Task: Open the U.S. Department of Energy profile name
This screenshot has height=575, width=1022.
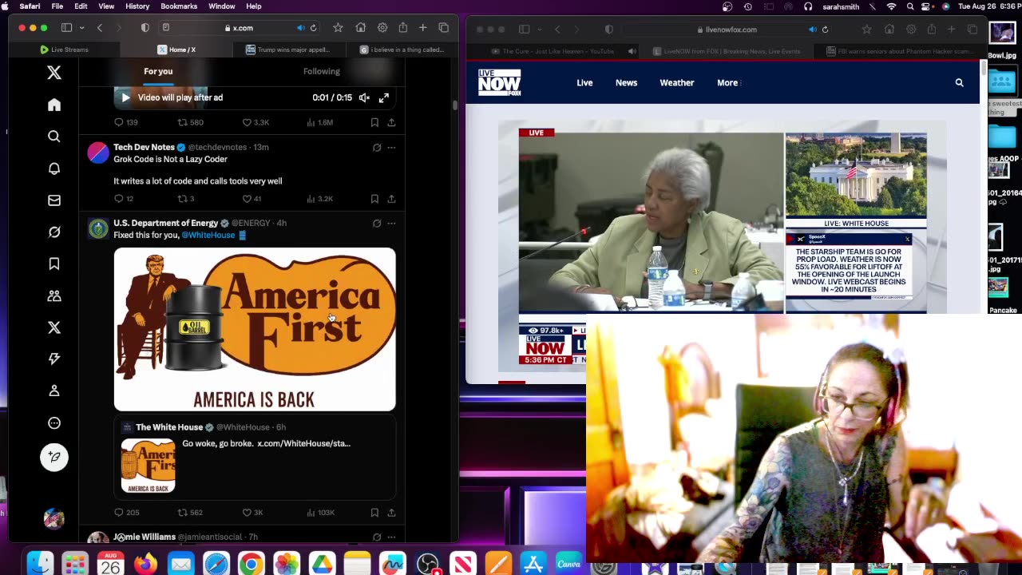Action: (166, 224)
